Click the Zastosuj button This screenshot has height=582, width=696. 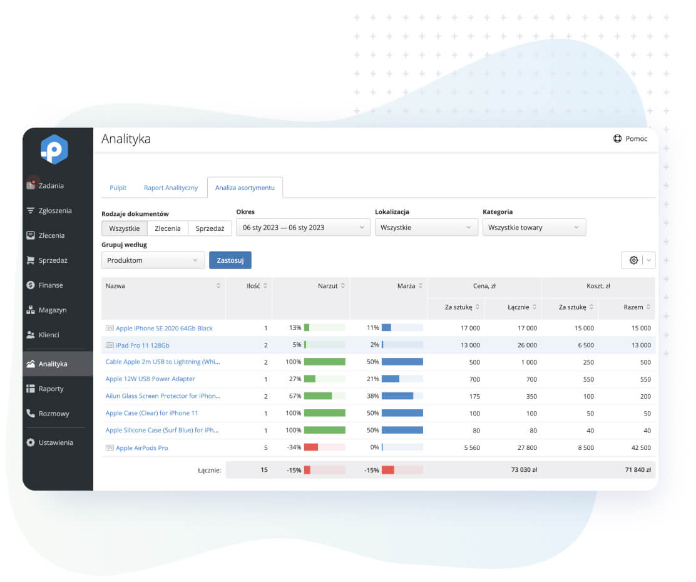pyautogui.click(x=230, y=260)
